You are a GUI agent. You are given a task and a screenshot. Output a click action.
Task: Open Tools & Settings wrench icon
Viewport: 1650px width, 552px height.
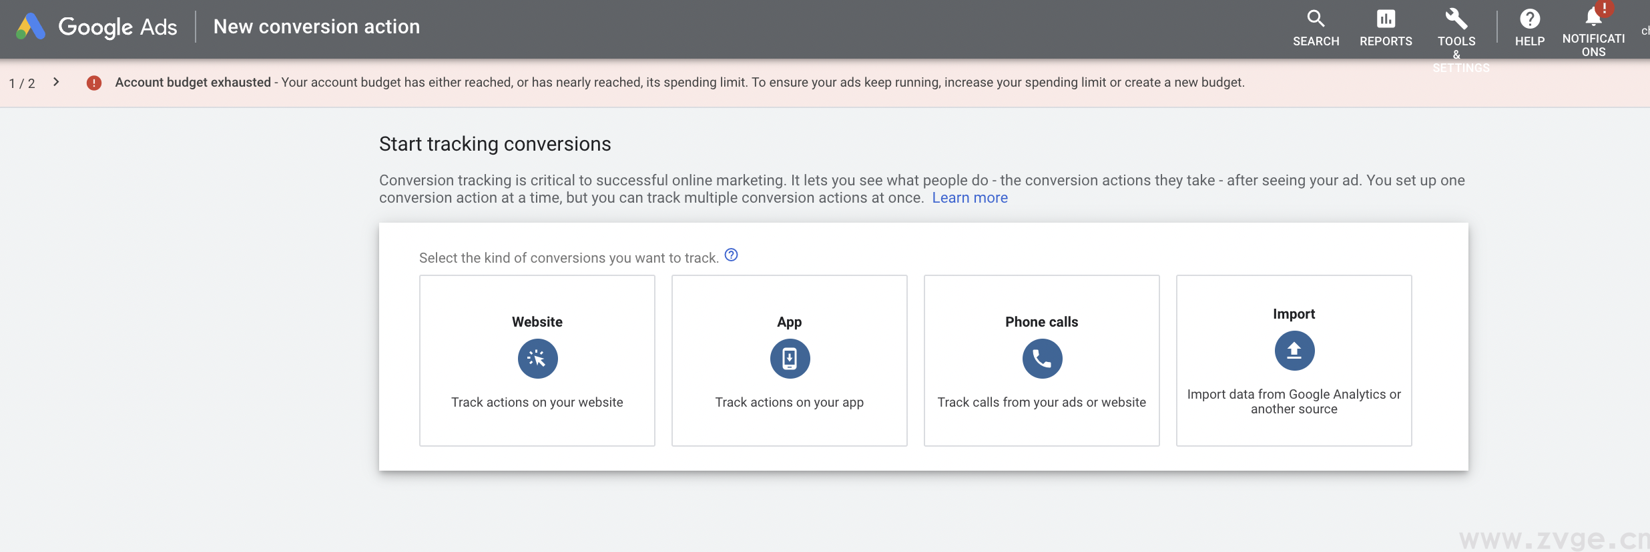tap(1456, 19)
